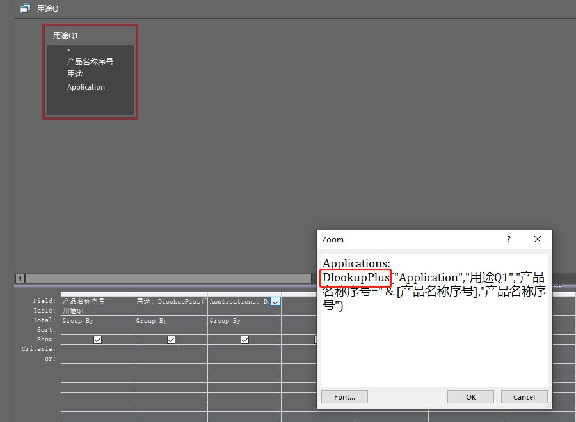576x422 pixels.
Task: Open Group By total for Applications column
Action: tap(244, 321)
